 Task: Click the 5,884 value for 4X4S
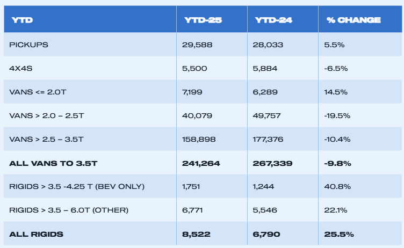tap(264, 68)
